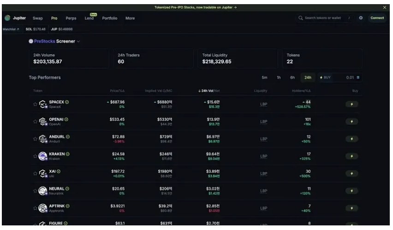Select the 1h timeframe
Image resolution: width=393 pixels, height=230 pixels.
coord(279,77)
